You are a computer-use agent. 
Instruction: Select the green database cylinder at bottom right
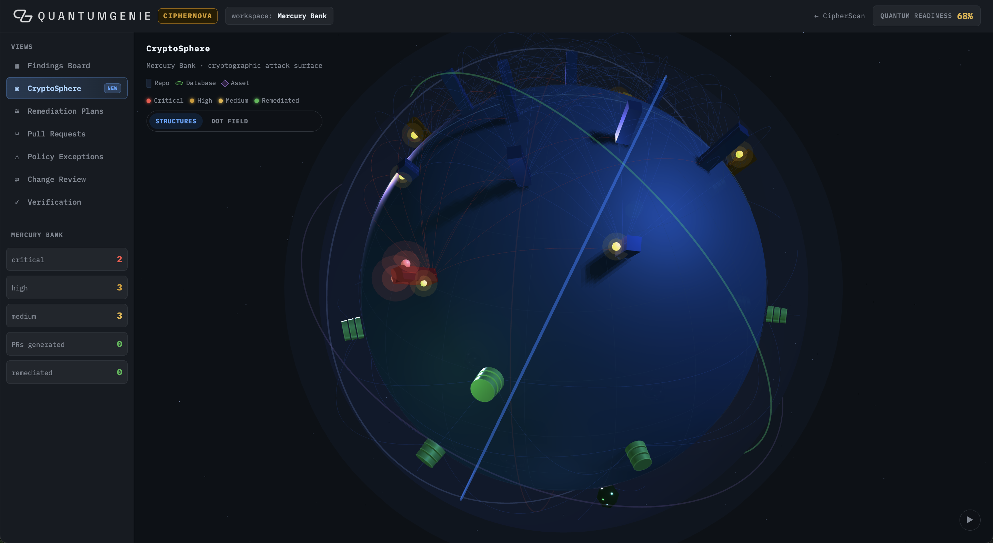point(638,456)
